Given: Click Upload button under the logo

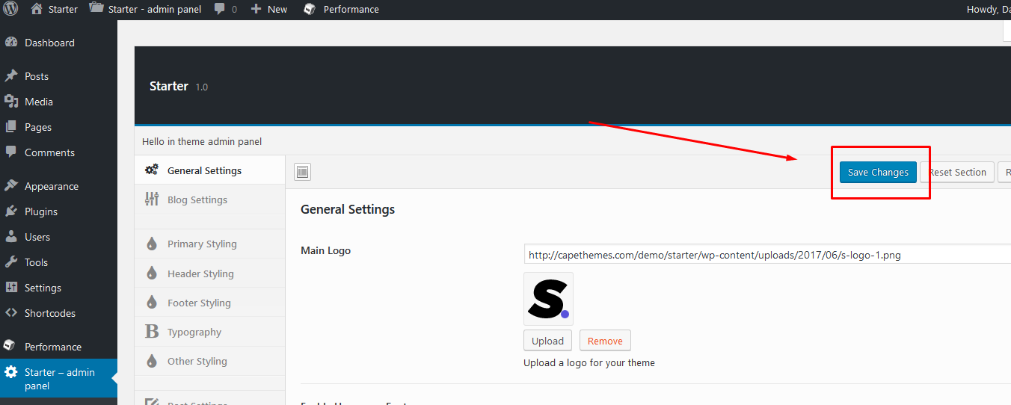Looking at the screenshot, I should click(547, 341).
